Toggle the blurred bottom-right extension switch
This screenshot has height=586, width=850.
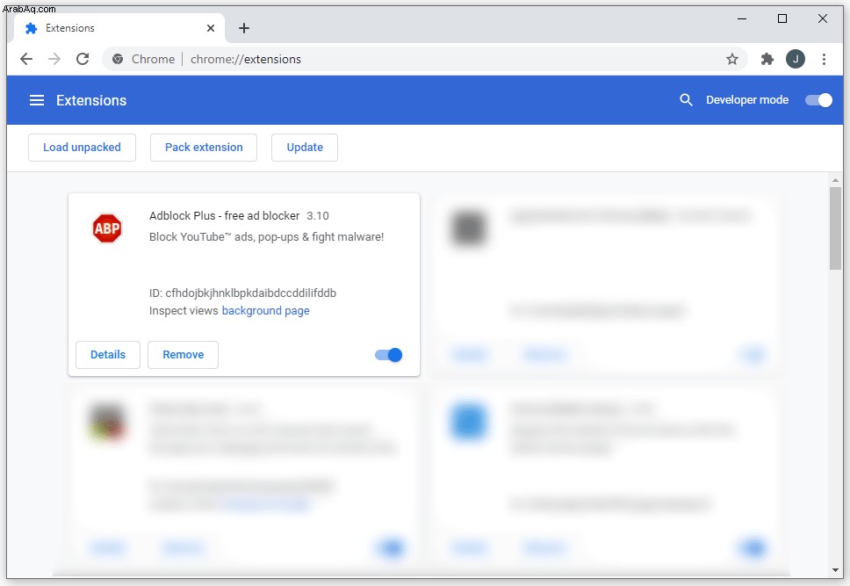[752, 547]
